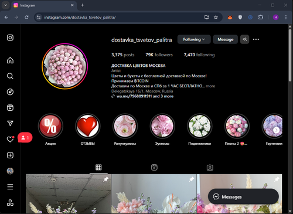The width and height of the screenshot is (293, 214).
Task: Open the three-dot profile options menu
Action: [x=256, y=39]
